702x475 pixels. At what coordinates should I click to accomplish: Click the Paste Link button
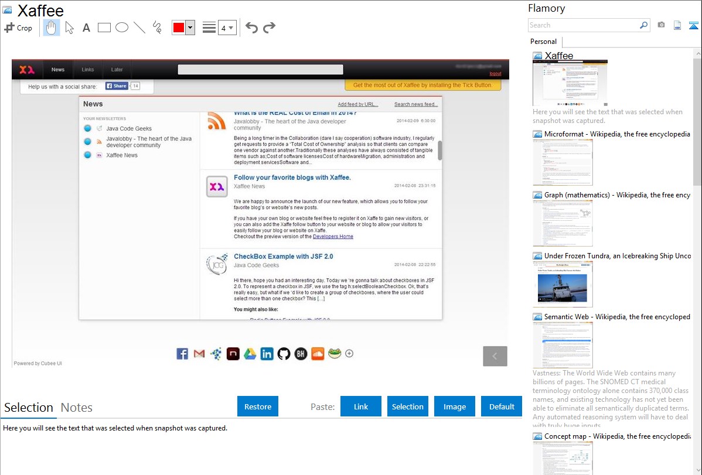coord(361,406)
